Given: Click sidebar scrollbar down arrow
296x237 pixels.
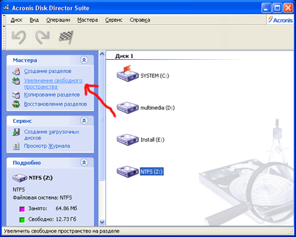Looking at the screenshot, I should [102, 223].
